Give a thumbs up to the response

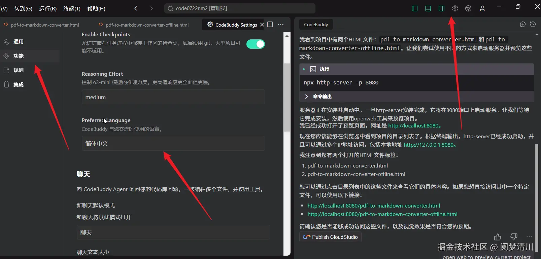(498, 237)
